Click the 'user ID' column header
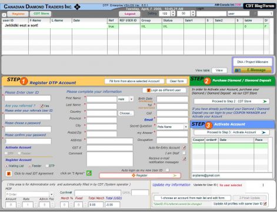Viewport: 277px width, 212px height. click(15, 21)
